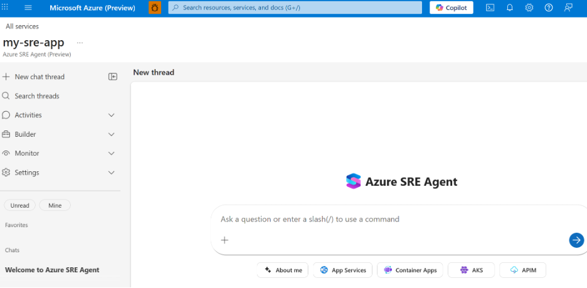
Task: Open Cloud Shell from the top bar
Action: (x=490, y=8)
